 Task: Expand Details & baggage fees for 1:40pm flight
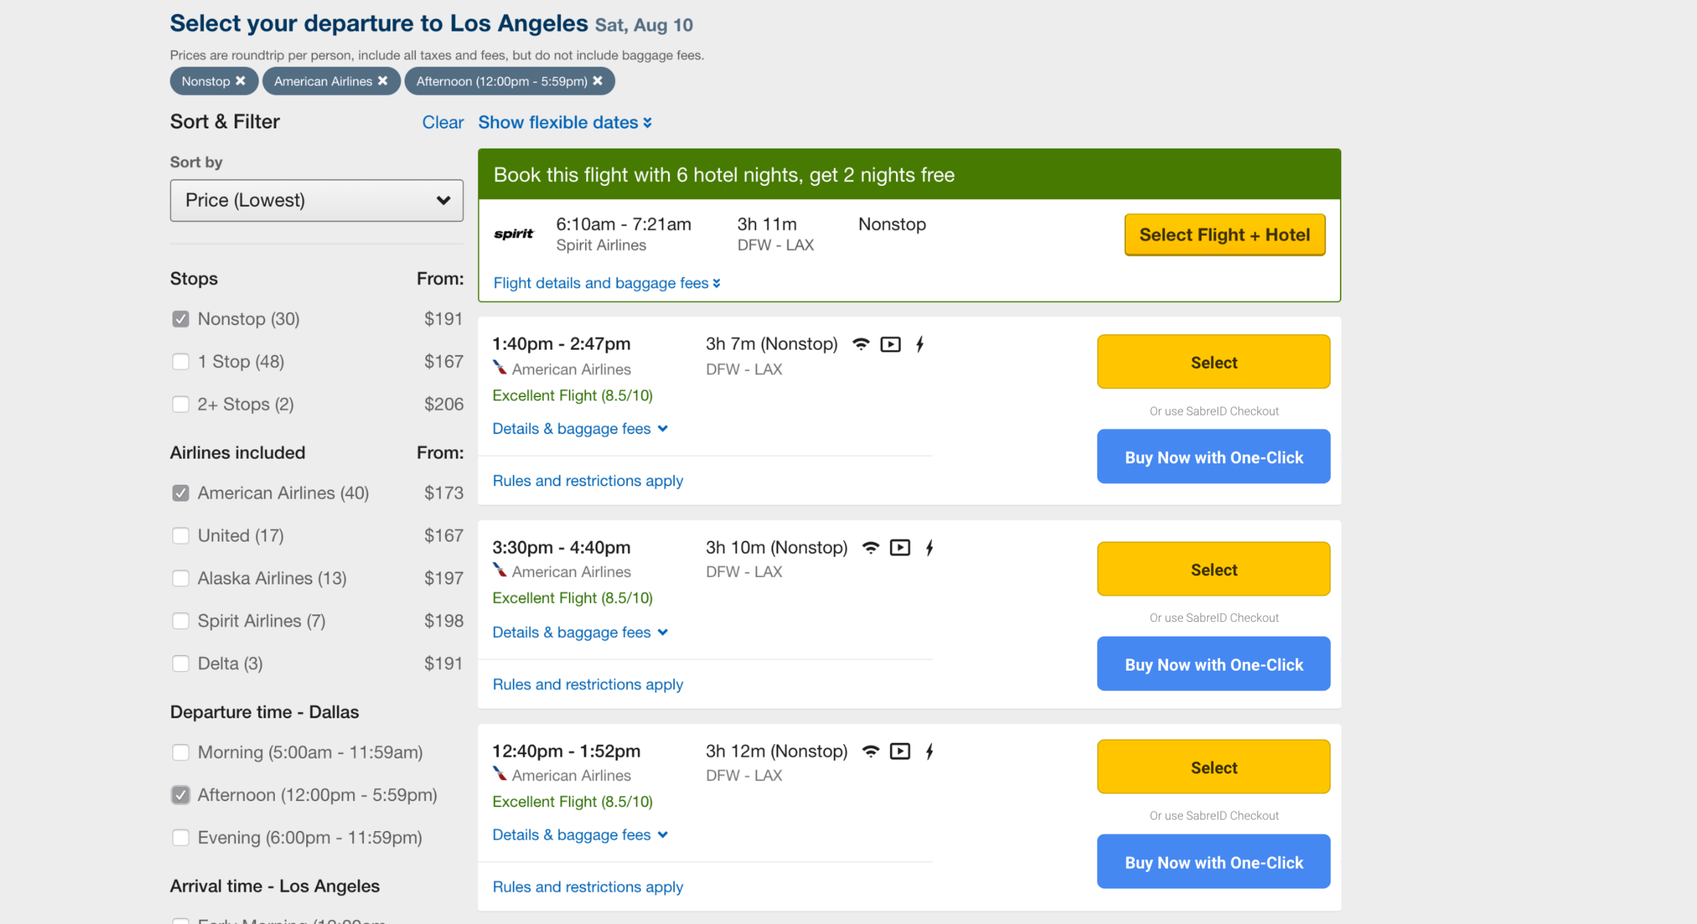pos(580,429)
